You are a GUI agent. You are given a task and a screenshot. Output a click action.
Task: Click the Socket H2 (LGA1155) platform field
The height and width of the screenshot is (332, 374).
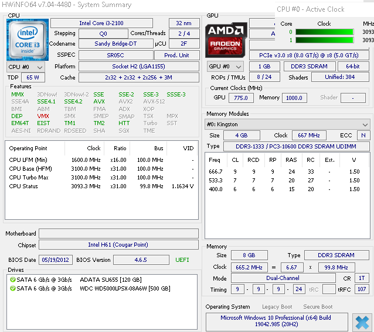click(x=139, y=67)
